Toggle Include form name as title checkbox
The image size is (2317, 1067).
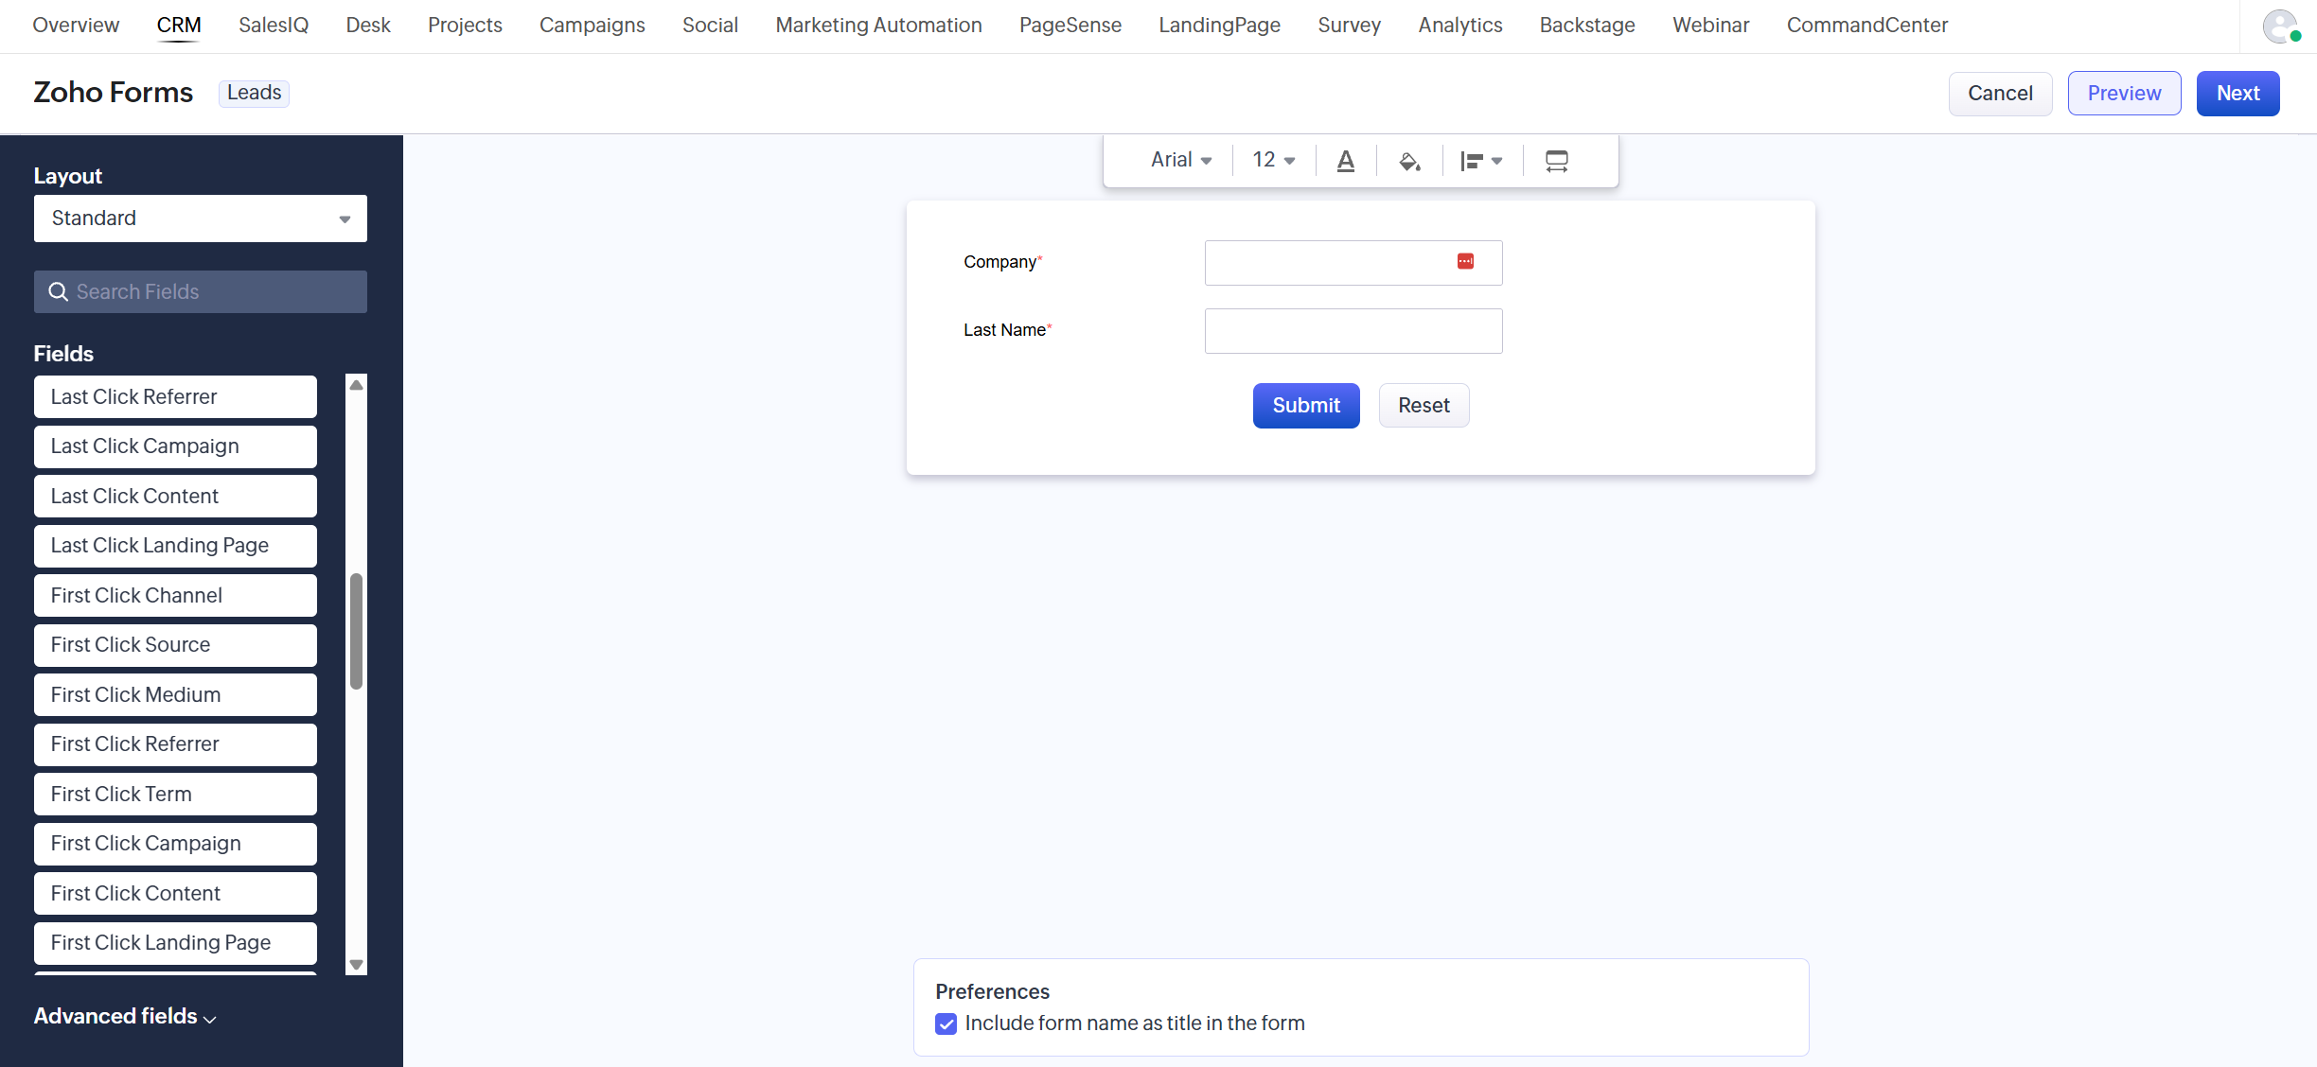point(946,1023)
